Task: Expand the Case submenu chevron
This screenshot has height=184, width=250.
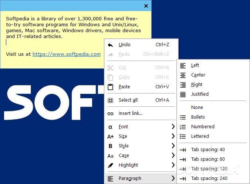Action: (x=173, y=155)
